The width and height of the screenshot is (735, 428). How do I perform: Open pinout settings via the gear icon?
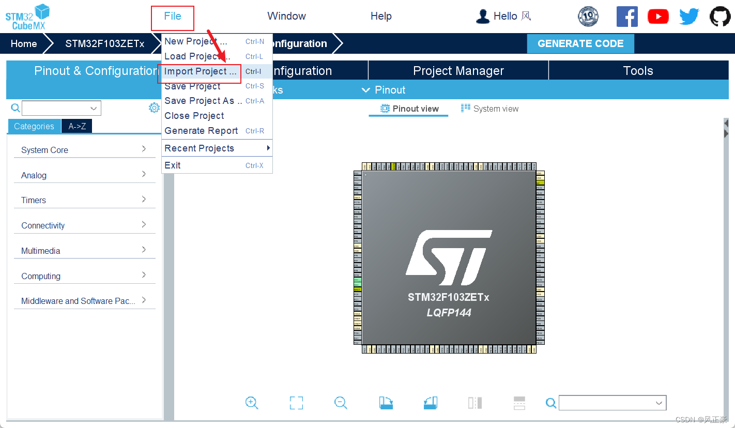[154, 108]
